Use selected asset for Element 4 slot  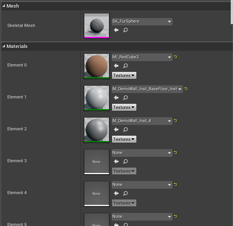116,193
